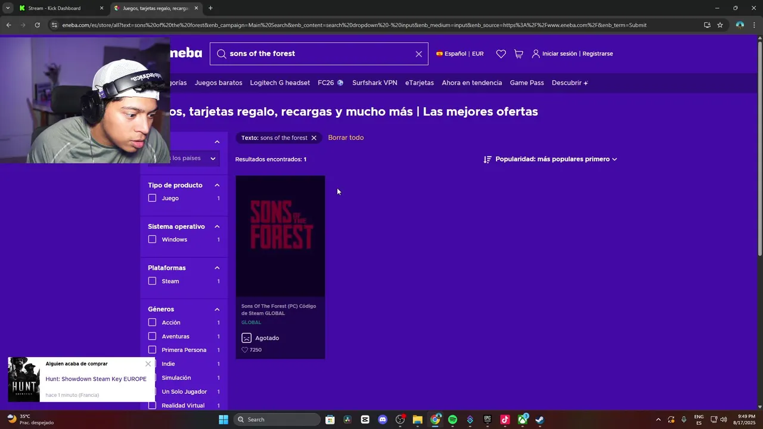The width and height of the screenshot is (763, 429).
Task: Show hidden system tray icons chevron
Action: (x=658, y=419)
